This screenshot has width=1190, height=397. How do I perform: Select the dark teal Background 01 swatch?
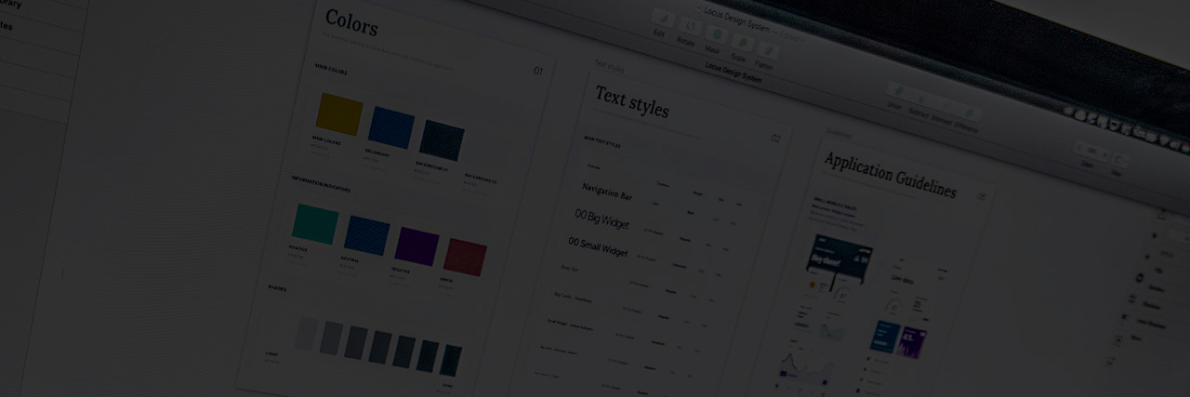point(442,140)
